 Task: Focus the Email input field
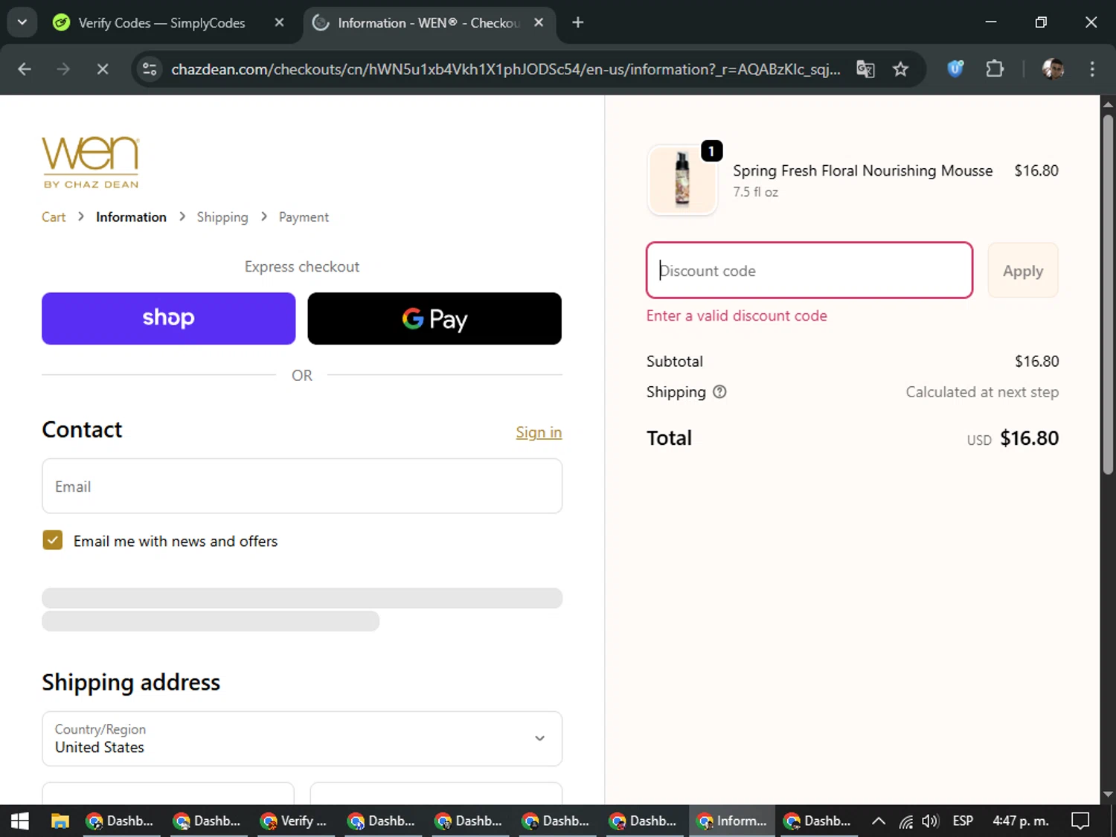[302, 486]
